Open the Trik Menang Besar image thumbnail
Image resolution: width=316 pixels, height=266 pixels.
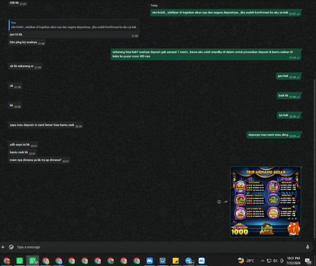pos(265,202)
